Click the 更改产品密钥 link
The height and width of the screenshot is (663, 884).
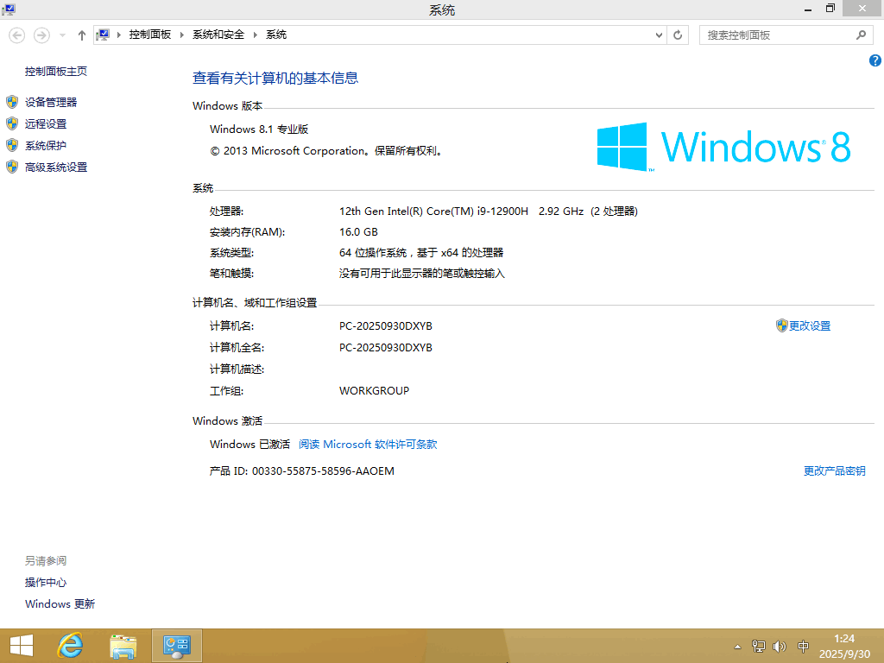click(835, 470)
